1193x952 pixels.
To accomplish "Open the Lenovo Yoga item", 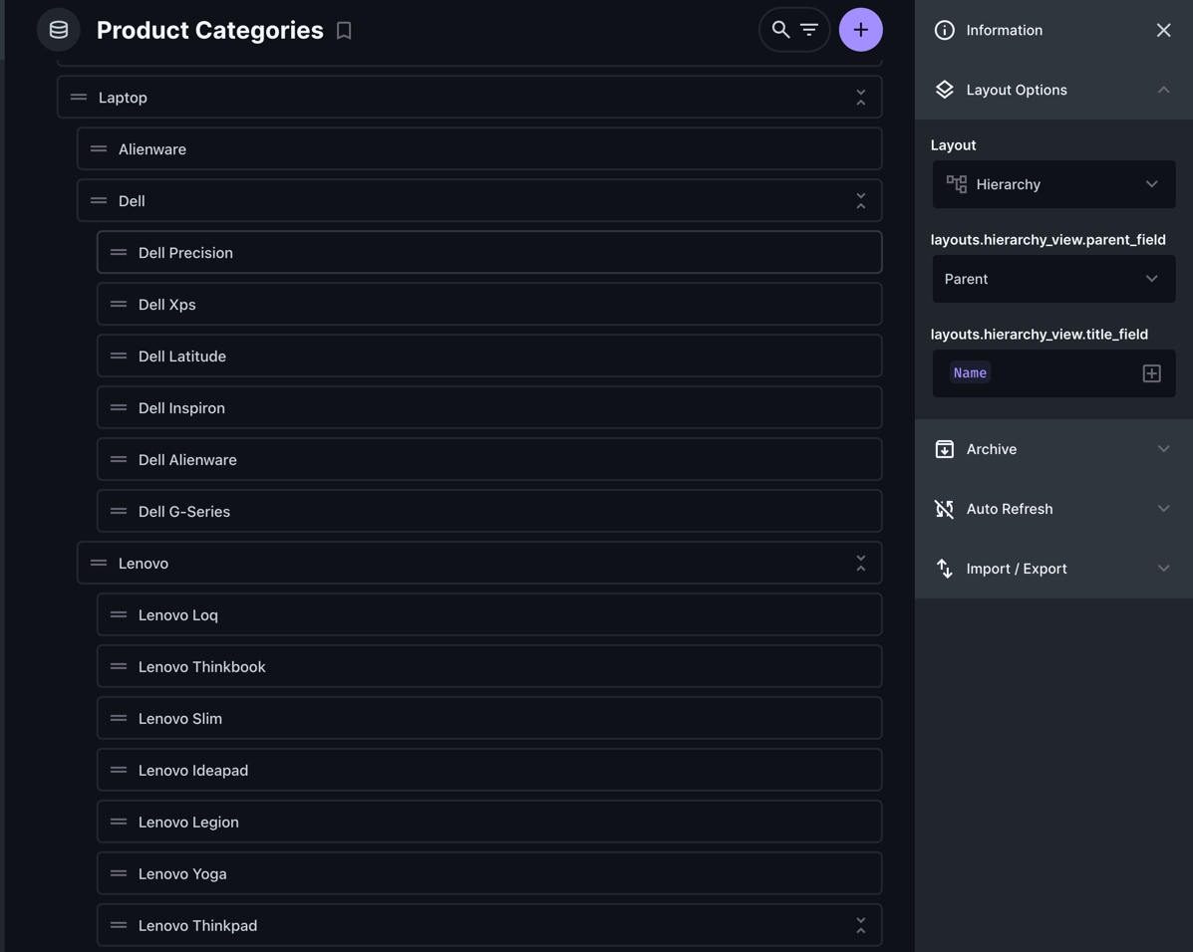I will pyautogui.click(x=489, y=873).
